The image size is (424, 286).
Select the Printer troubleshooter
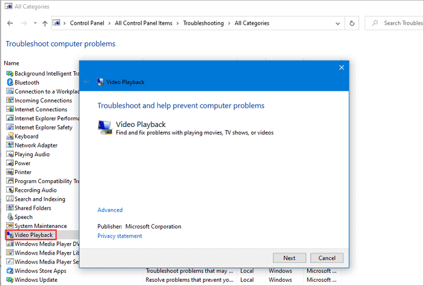point(22,172)
